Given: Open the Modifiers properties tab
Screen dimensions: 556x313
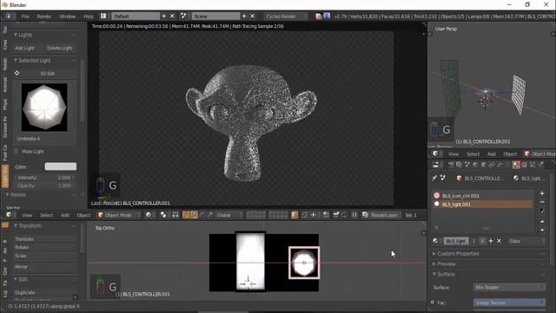Looking at the screenshot, I should (500, 164).
